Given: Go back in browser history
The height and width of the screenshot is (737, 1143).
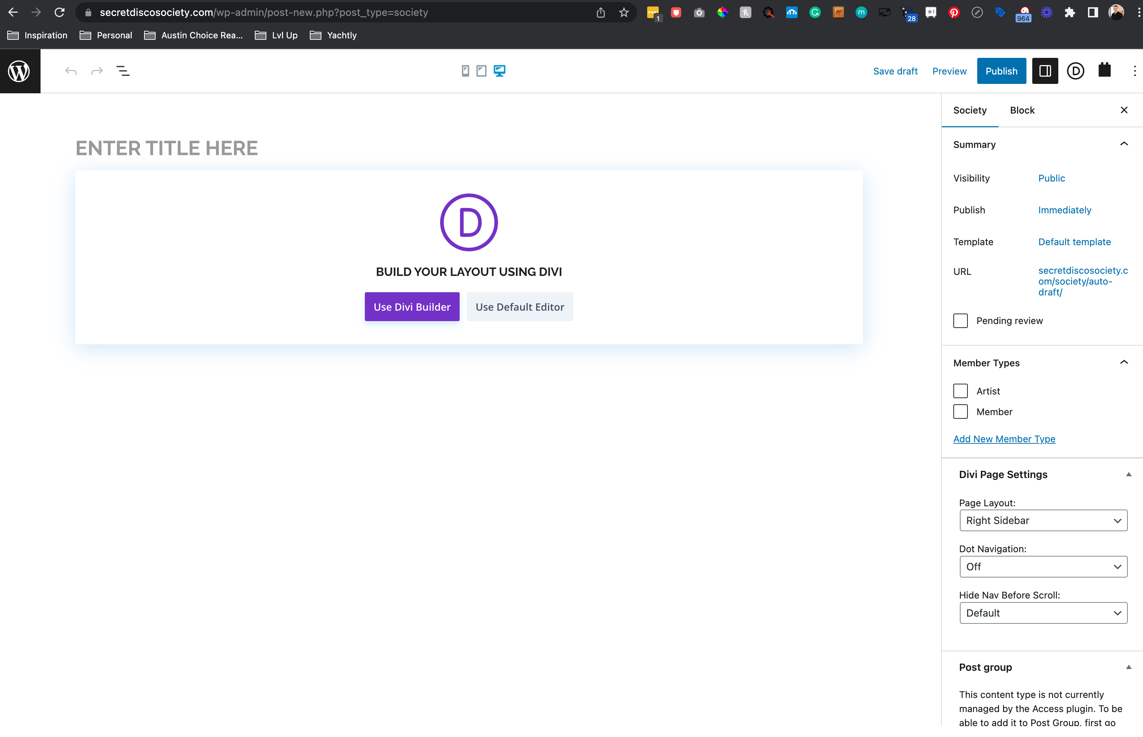Looking at the screenshot, I should coord(13,12).
